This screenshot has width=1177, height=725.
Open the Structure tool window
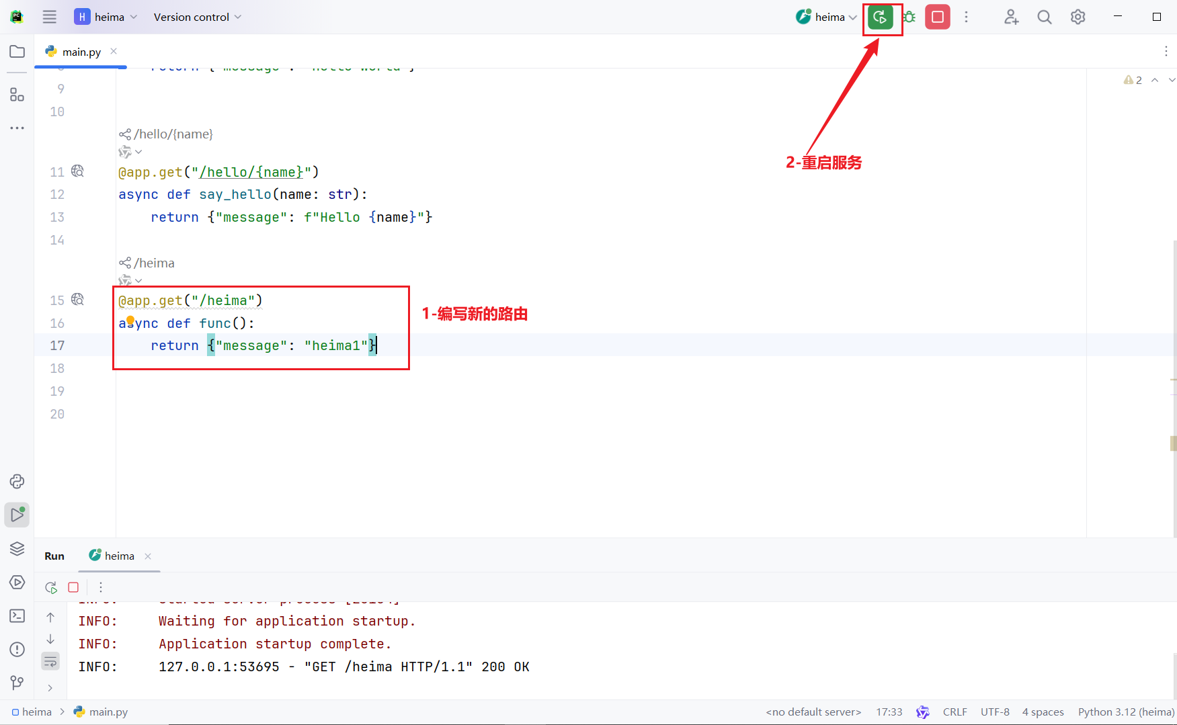[17, 95]
